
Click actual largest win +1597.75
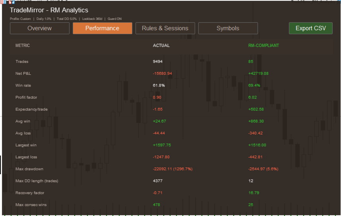point(162,145)
